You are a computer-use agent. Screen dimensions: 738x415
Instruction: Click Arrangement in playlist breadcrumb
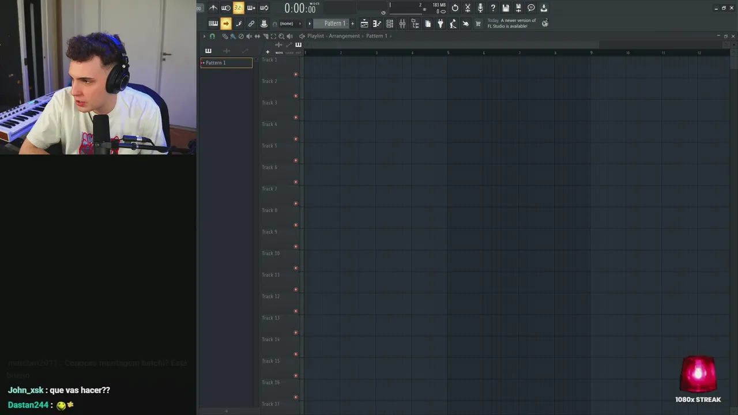[344, 36]
